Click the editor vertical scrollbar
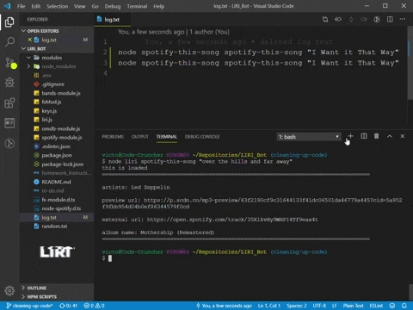This screenshot has height=310, width=413. [x=410, y=63]
